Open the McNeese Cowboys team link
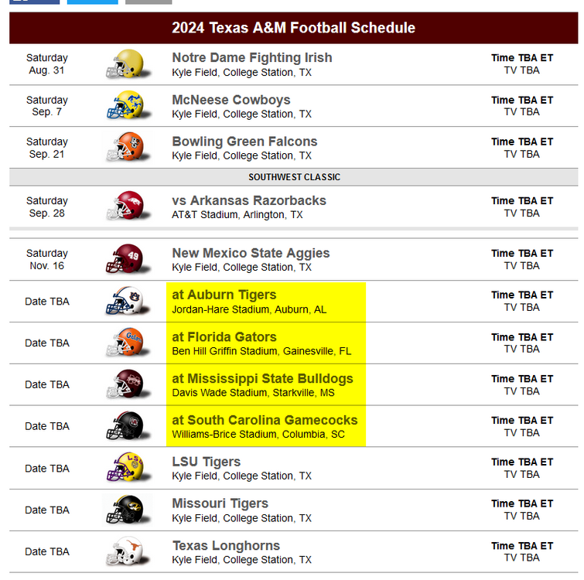584x580 pixels. pyautogui.click(x=231, y=100)
